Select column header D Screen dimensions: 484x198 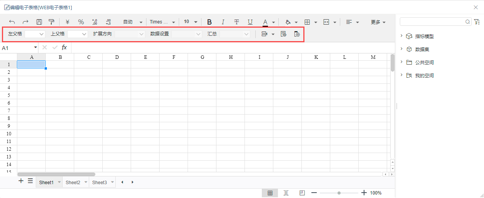tap(117, 57)
